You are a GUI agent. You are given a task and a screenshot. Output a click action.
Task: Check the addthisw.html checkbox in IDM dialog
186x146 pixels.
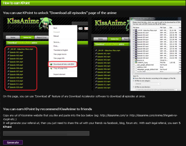pyautogui.click(x=134, y=67)
